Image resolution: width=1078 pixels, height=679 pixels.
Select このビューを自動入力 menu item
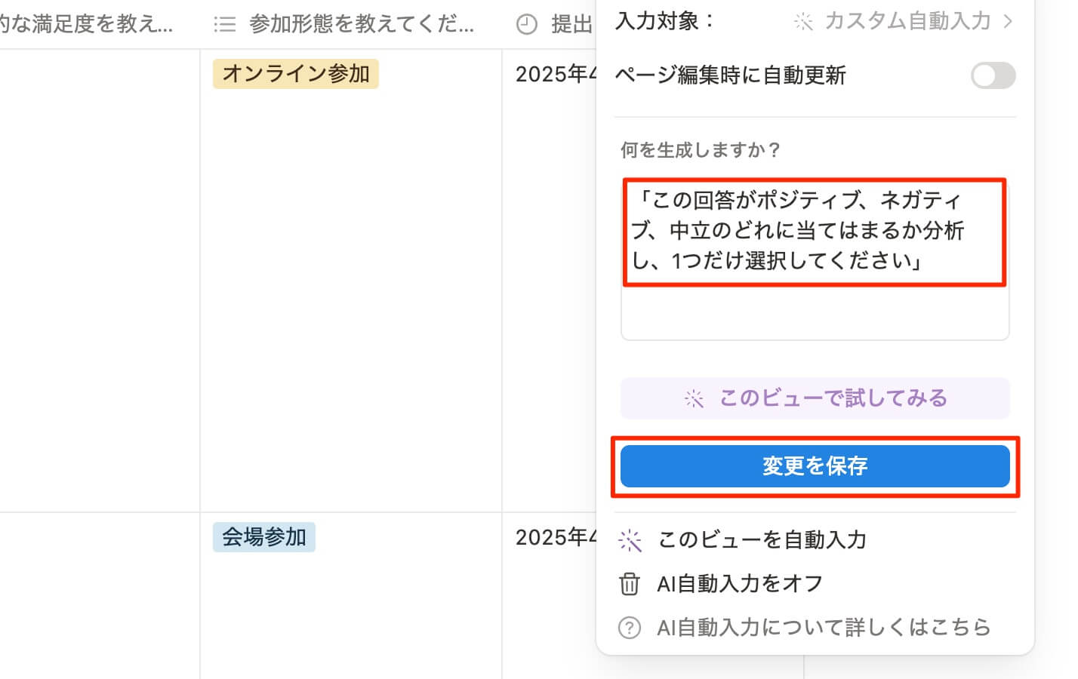point(762,540)
